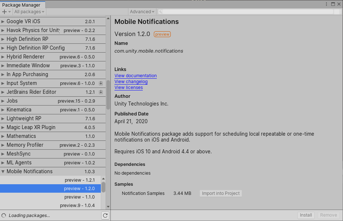Click the plus icon to add package

(4, 12)
